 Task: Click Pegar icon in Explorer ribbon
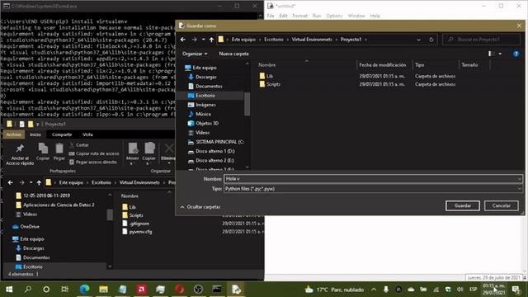(59, 152)
